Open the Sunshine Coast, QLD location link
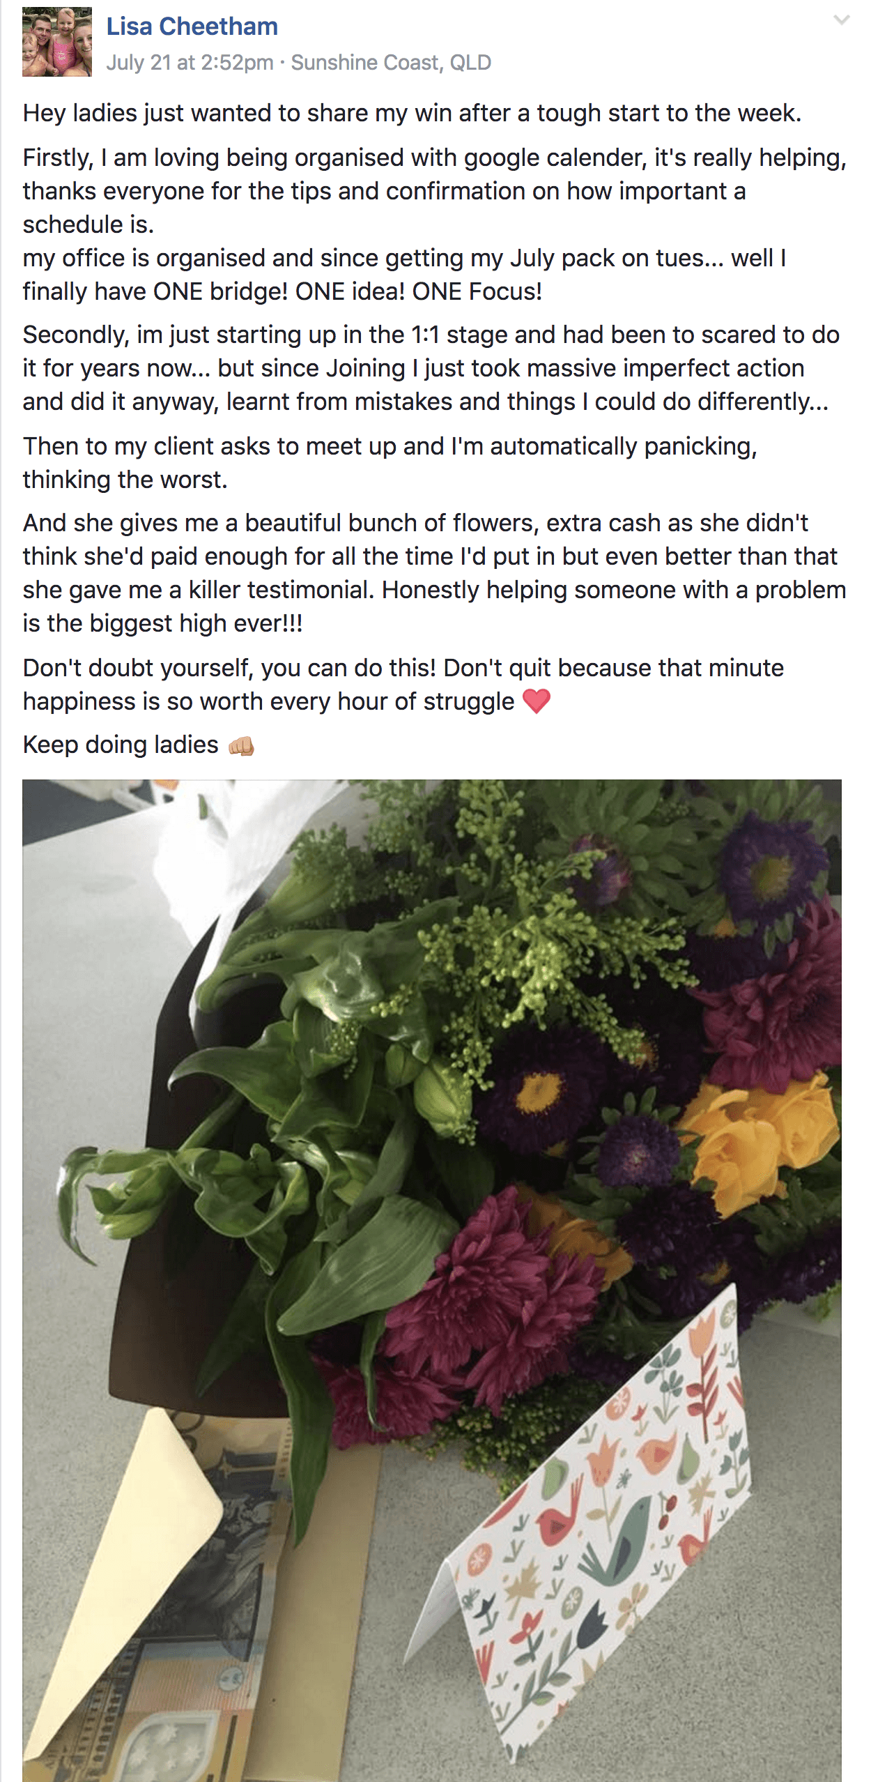 click(391, 63)
